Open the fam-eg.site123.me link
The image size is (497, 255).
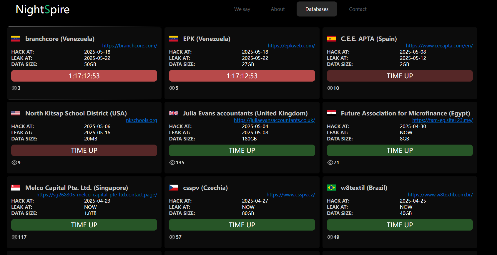pos(443,120)
